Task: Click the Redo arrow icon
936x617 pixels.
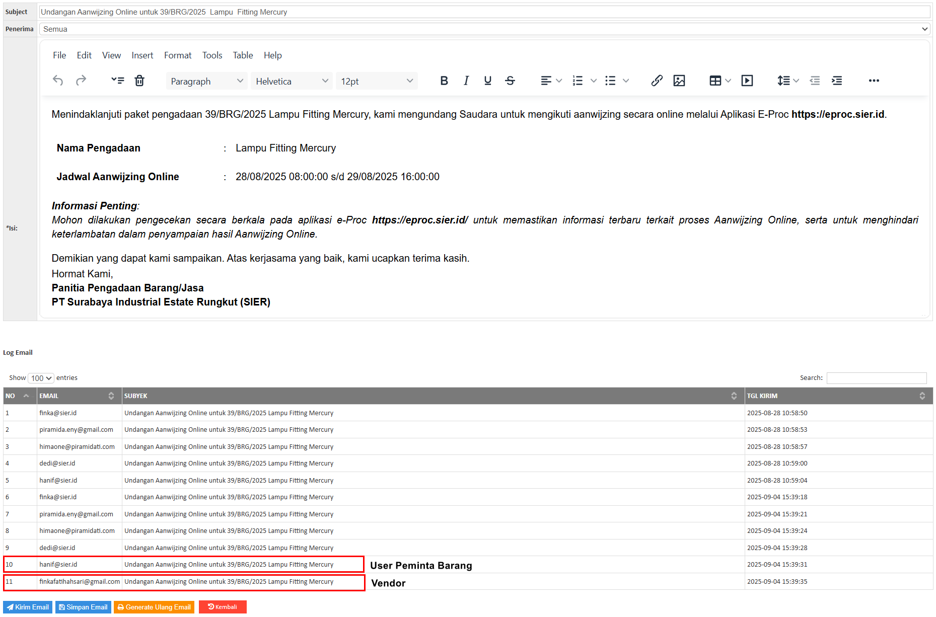Action: 81,81
